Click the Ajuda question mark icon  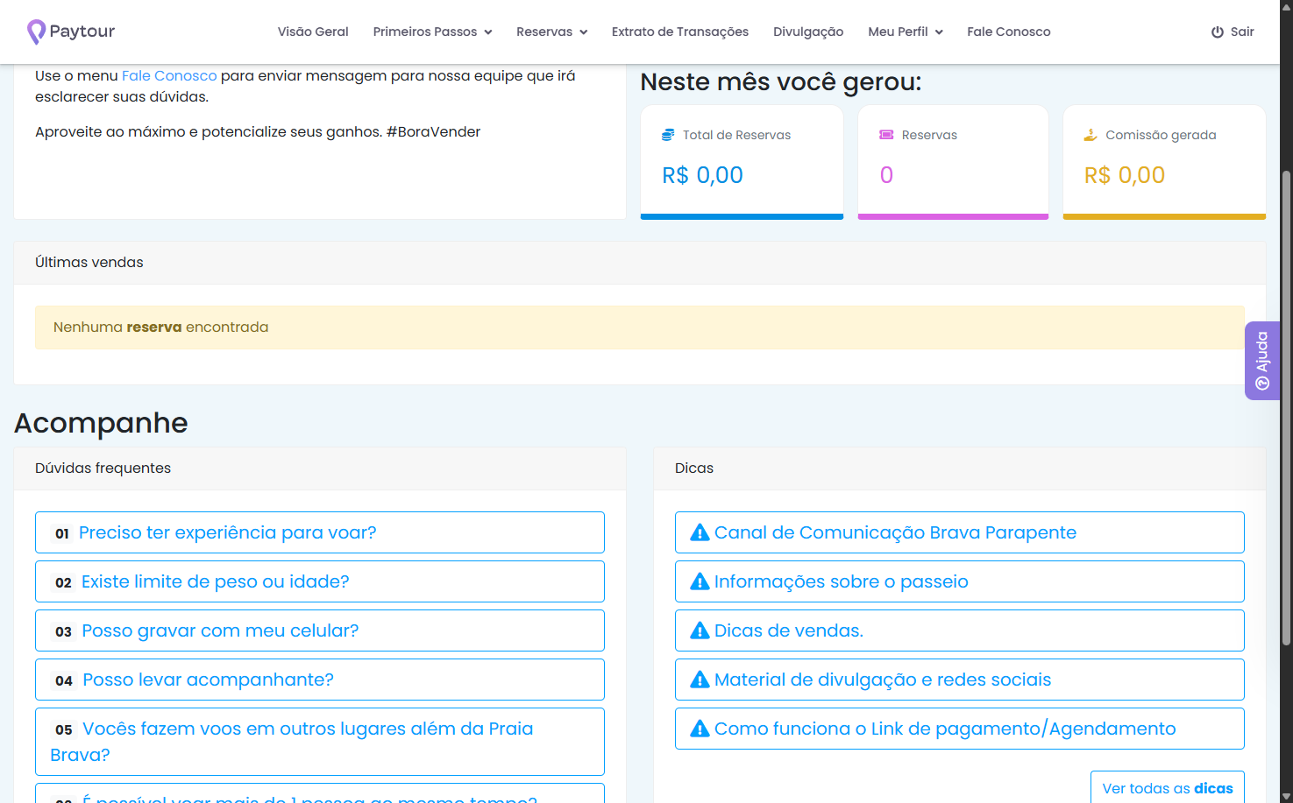pos(1262,384)
